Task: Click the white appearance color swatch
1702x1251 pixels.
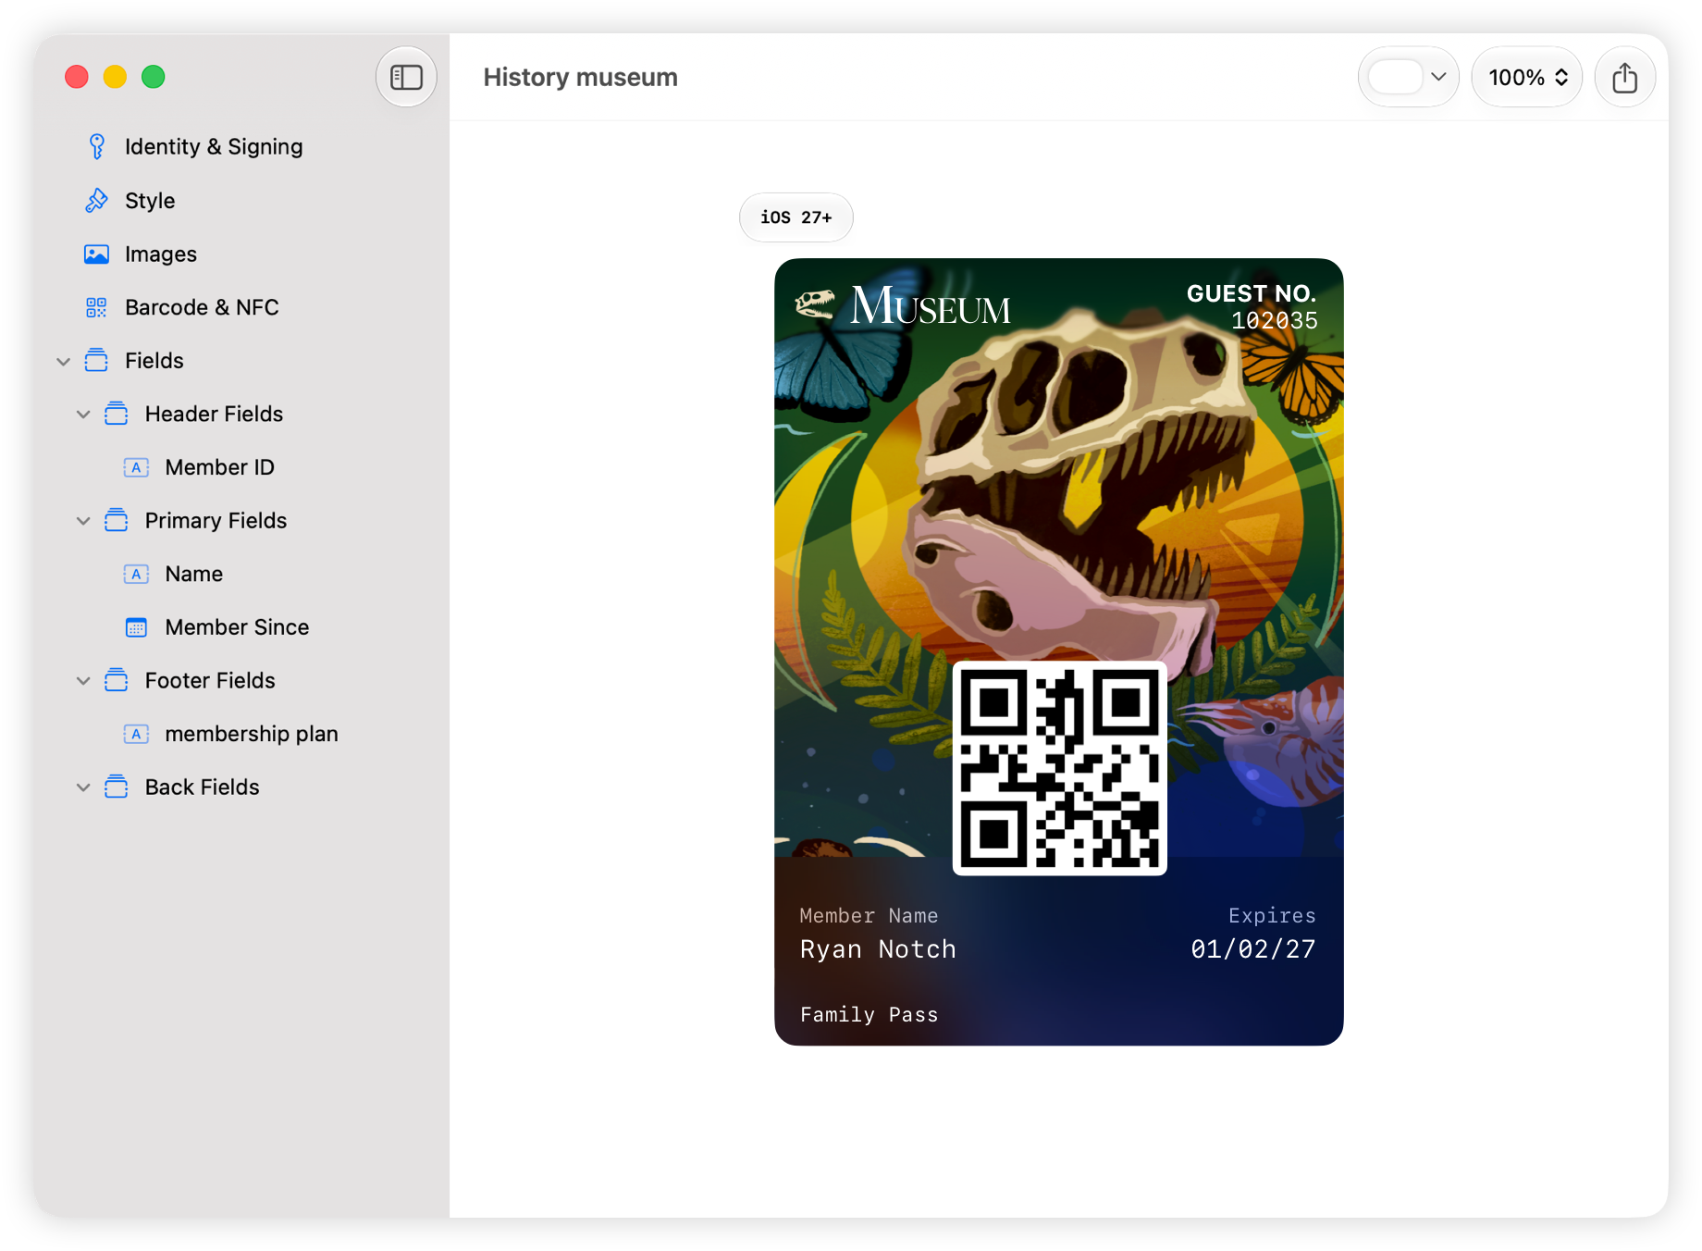Action: point(1395,77)
